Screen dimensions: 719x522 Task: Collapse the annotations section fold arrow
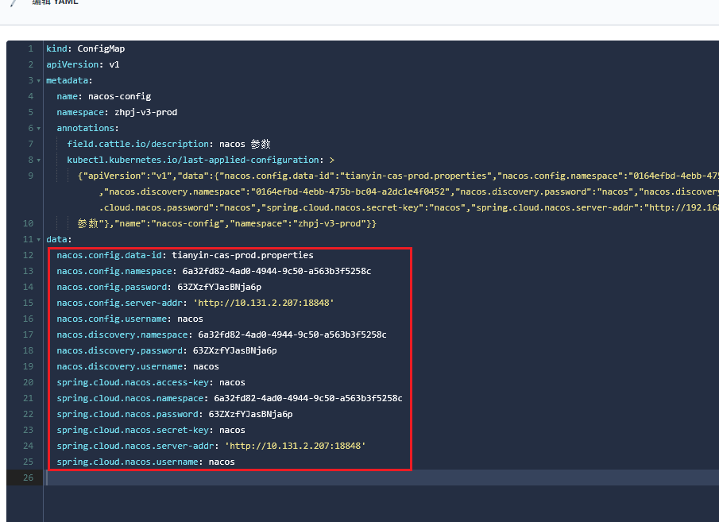click(x=38, y=129)
